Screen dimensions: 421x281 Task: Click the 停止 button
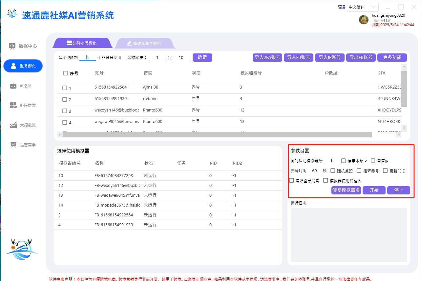(399, 190)
